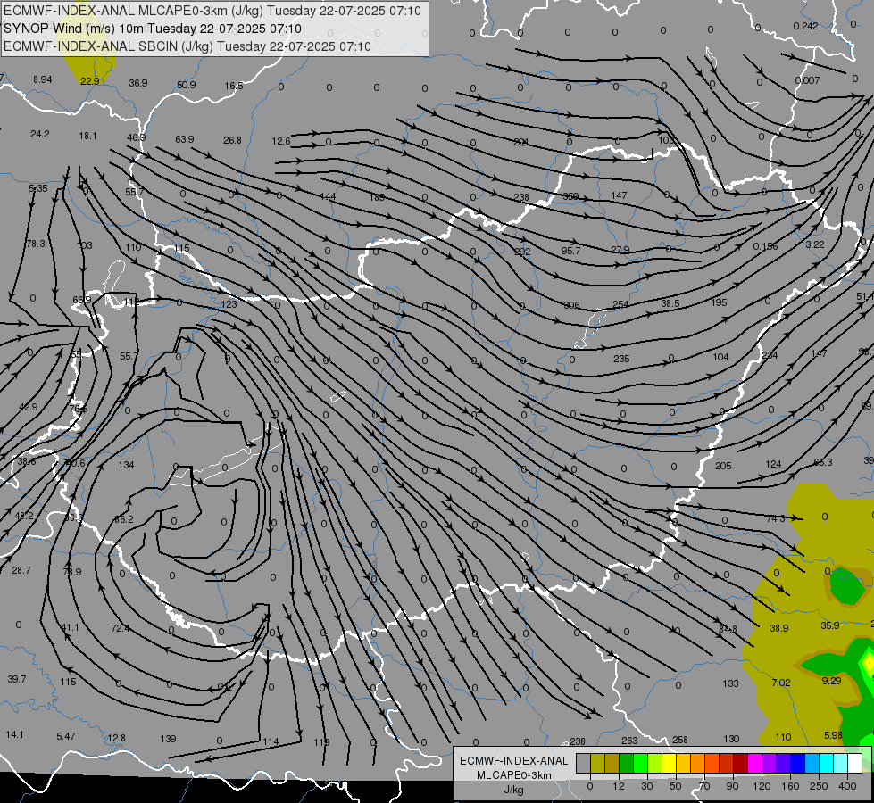
Task: Click the pure blue legend swatch
Action: click(x=798, y=763)
